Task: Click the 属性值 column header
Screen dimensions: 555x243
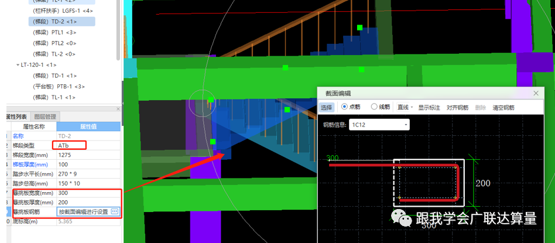Action: pos(88,126)
